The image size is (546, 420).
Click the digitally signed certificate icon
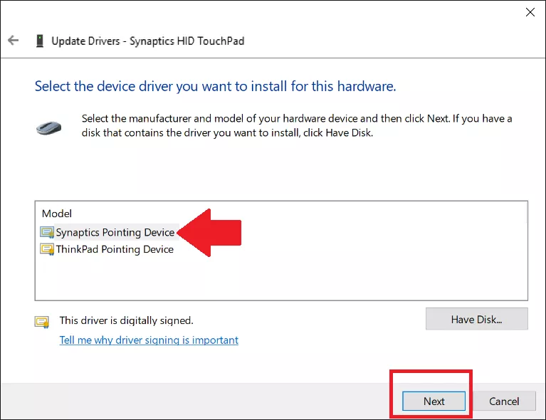tap(42, 322)
